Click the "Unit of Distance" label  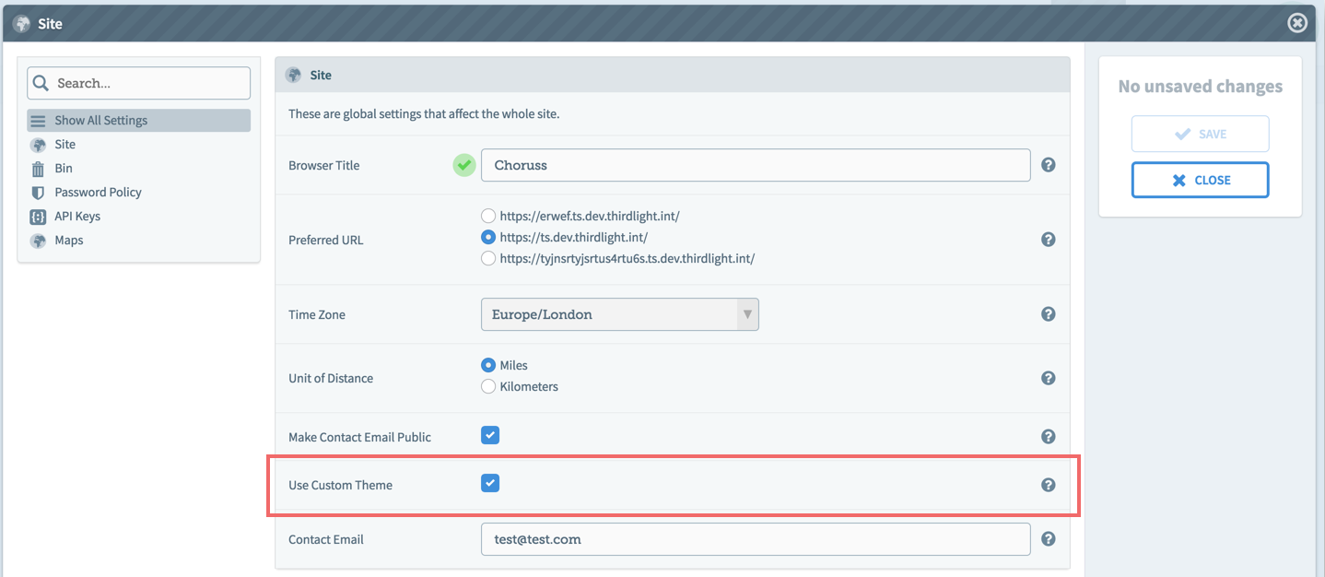[x=331, y=378]
